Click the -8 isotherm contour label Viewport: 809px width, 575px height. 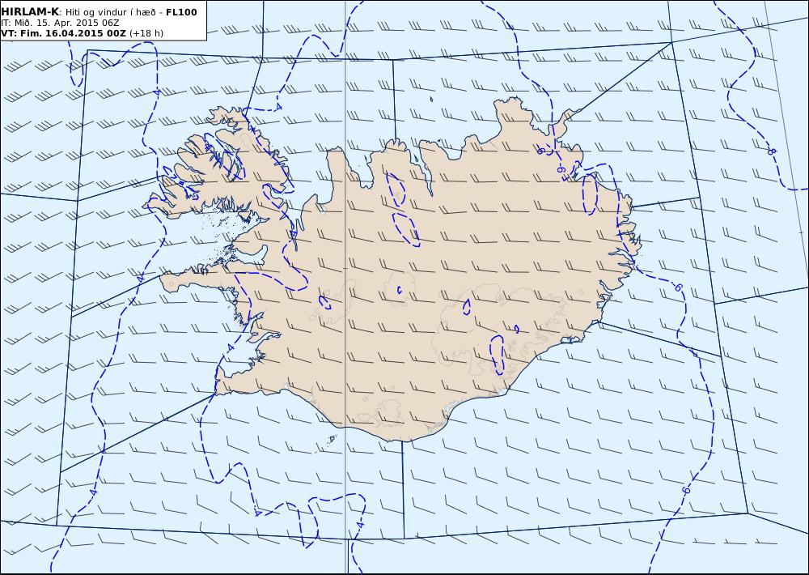click(772, 151)
